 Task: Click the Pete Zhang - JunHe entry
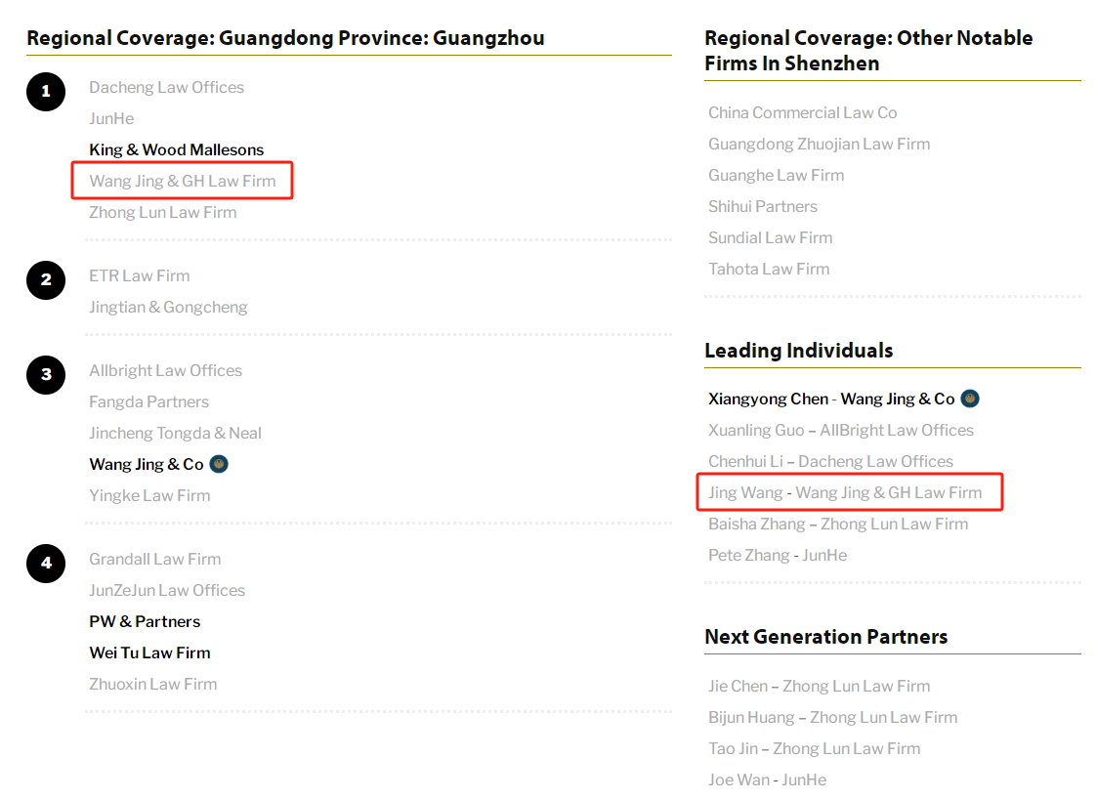click(778, 556)
